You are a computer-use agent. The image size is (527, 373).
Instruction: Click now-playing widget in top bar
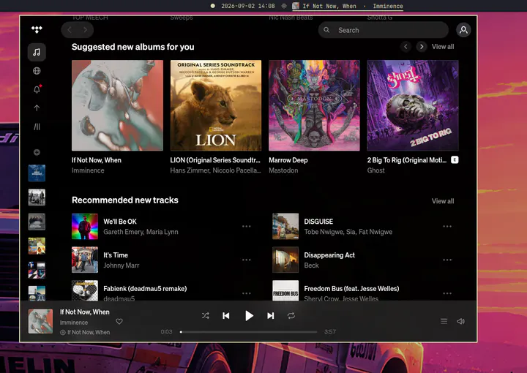348,6
